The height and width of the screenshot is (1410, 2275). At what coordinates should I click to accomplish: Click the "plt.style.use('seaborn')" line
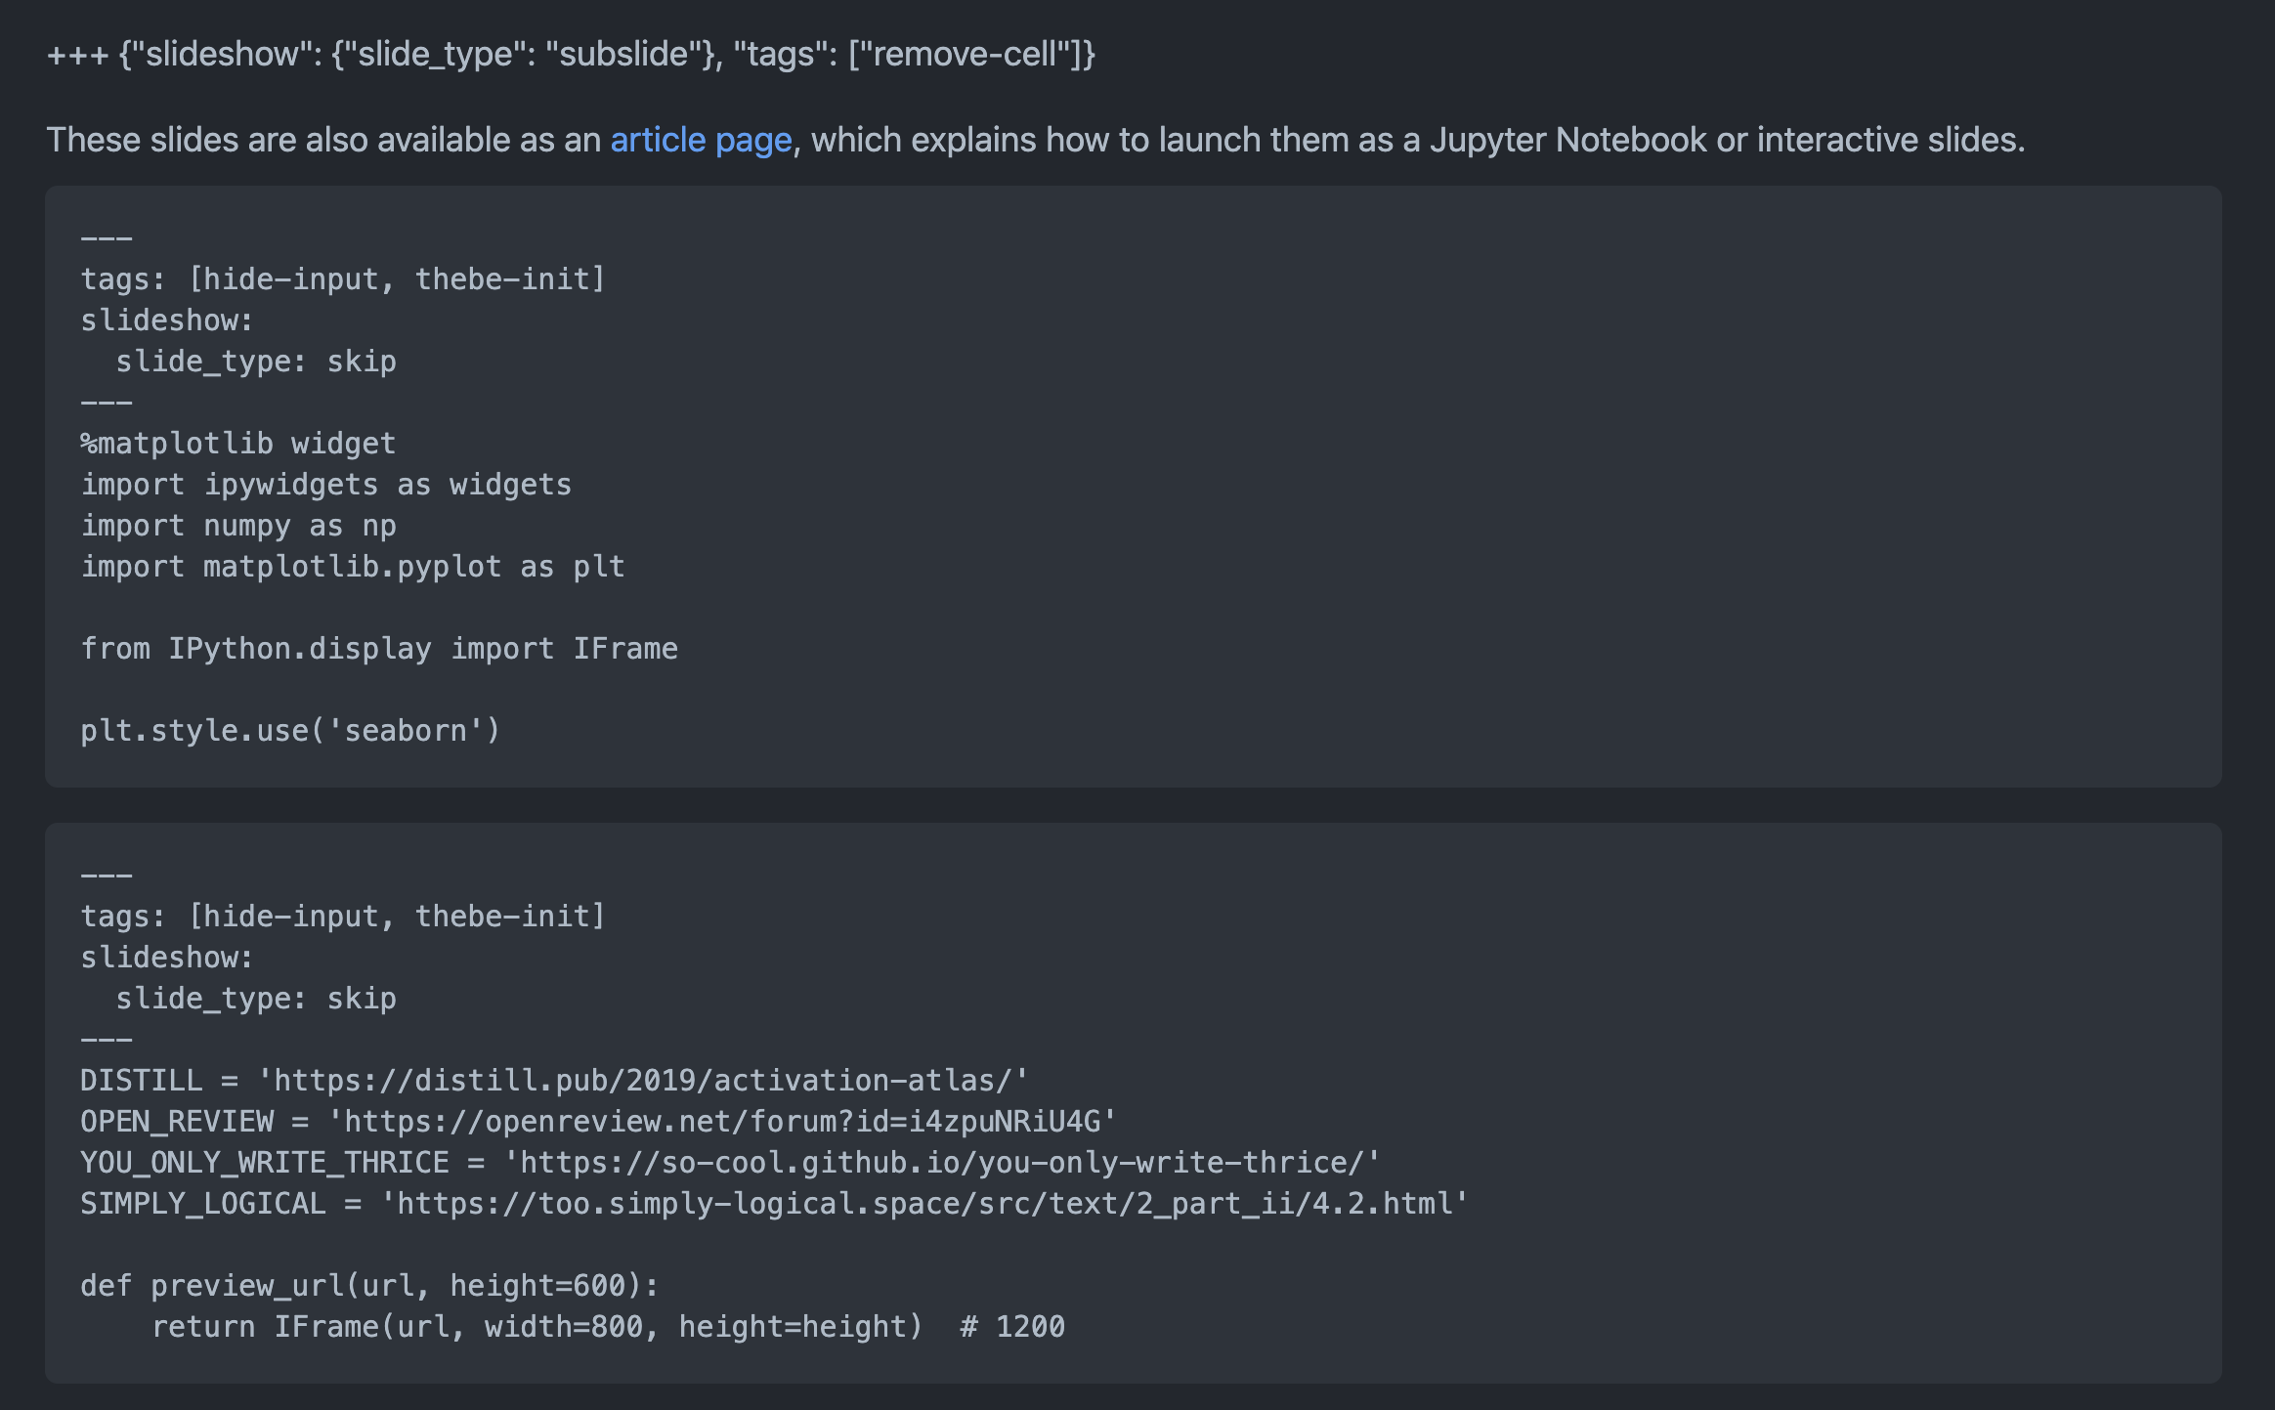290,731
